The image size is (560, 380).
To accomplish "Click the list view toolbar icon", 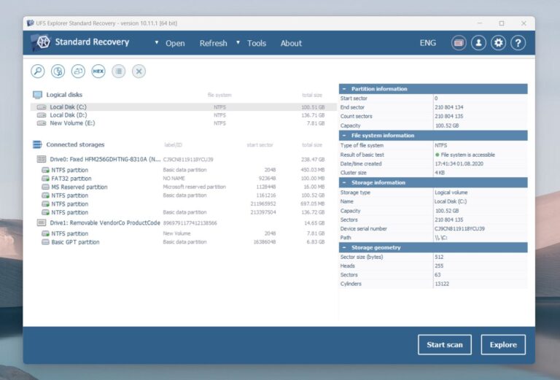I will pyautogui.click(x=119, y=71).
